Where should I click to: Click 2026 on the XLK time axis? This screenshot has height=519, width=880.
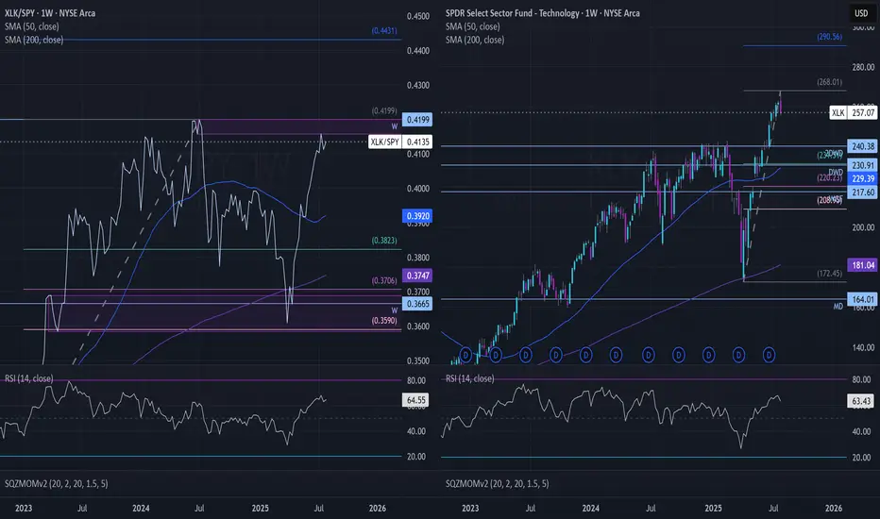pos(834,509)
